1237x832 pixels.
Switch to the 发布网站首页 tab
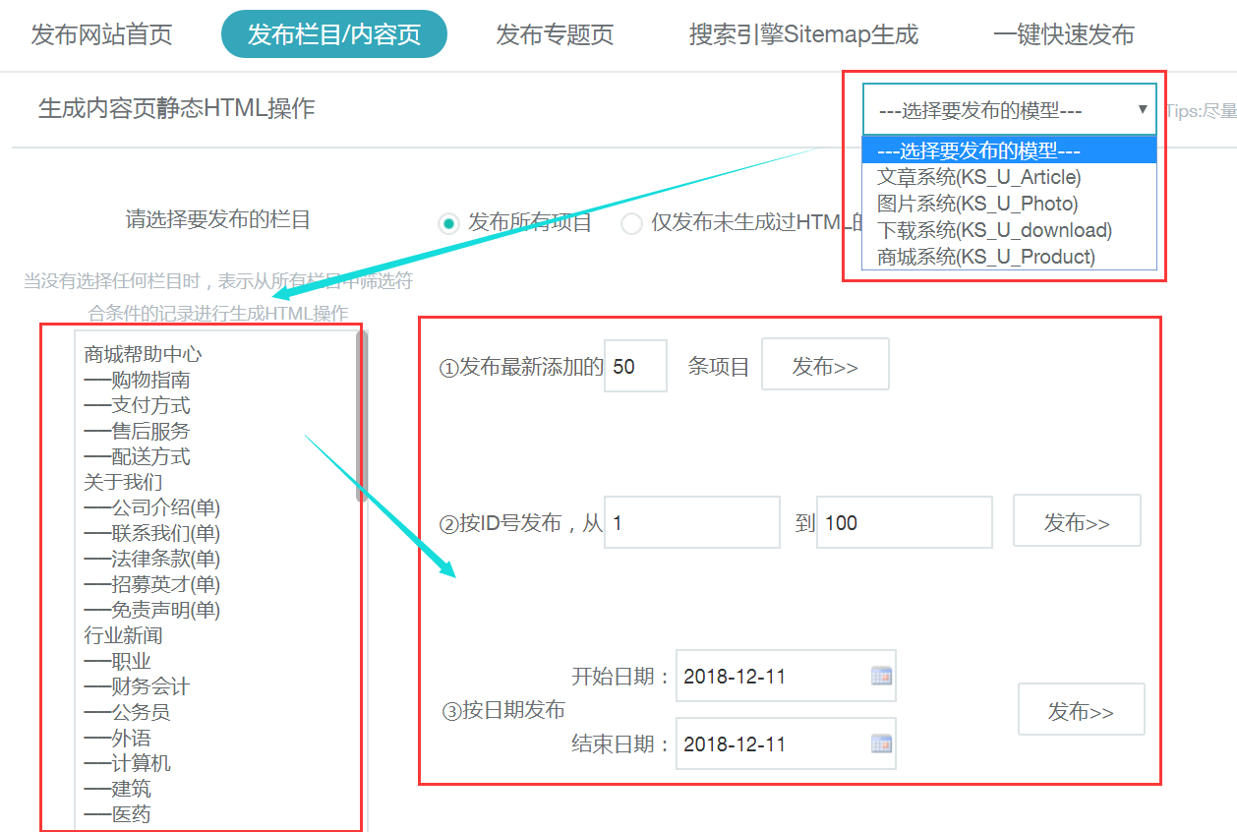pos(101,34)
